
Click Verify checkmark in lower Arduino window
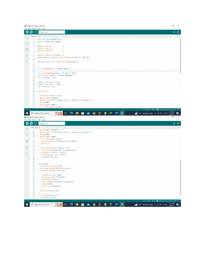[27, 123]
